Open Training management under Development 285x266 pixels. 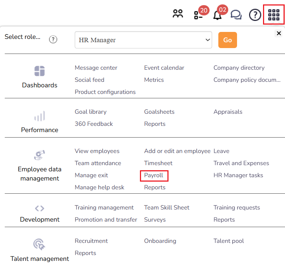pos(104,208)
